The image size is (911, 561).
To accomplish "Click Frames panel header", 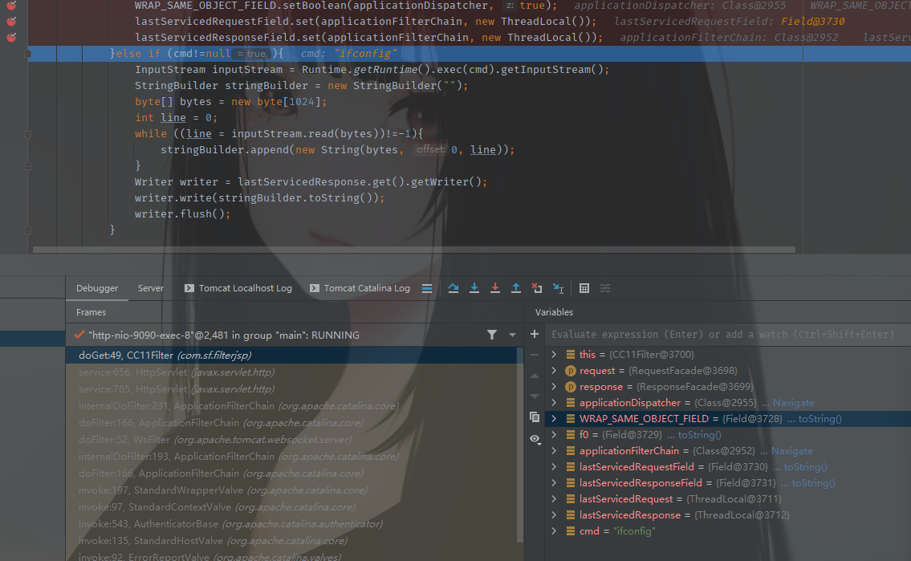I will click(x=92, y=312).
